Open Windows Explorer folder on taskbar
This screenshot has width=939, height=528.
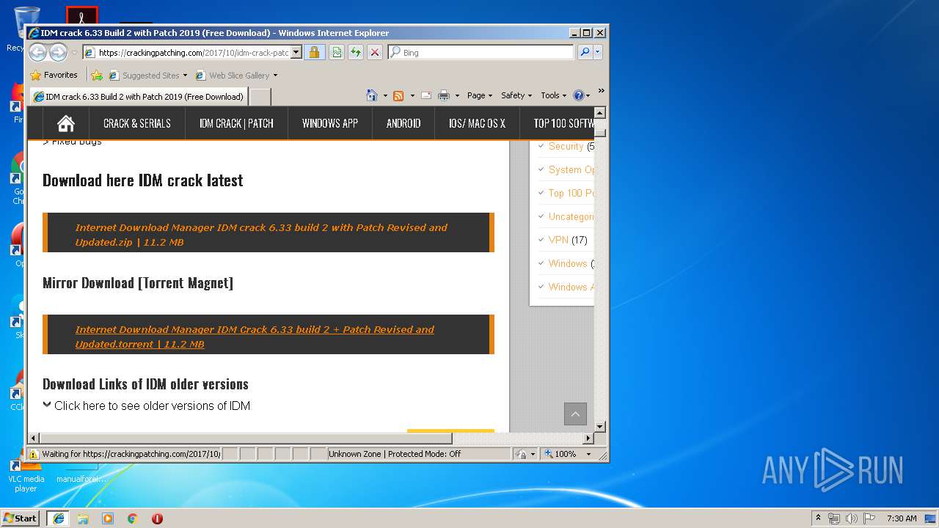click(x=83, y=518)
